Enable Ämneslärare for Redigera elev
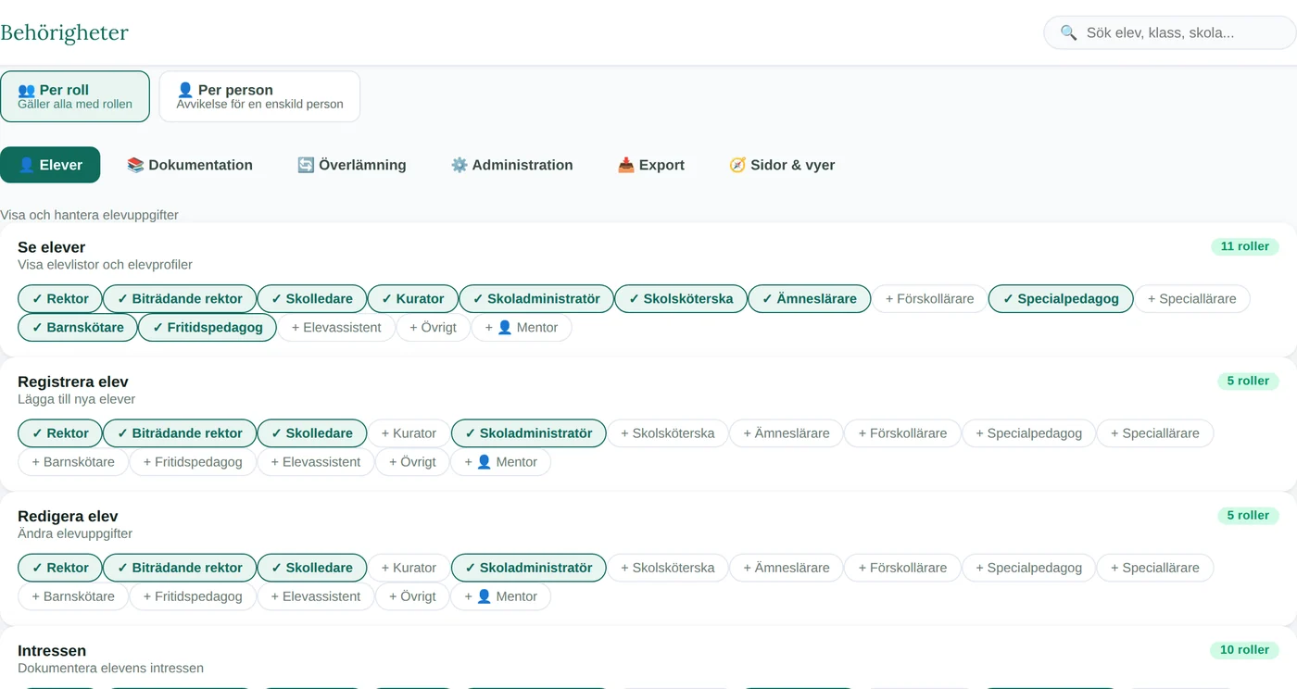This screenshot has height=689, width=1297. 787,568
